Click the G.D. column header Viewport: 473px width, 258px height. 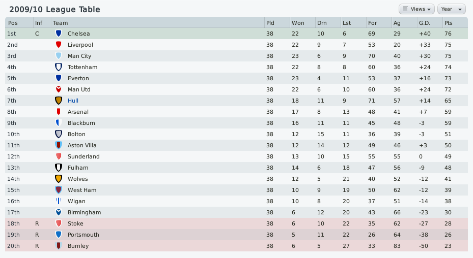[425, 23]
